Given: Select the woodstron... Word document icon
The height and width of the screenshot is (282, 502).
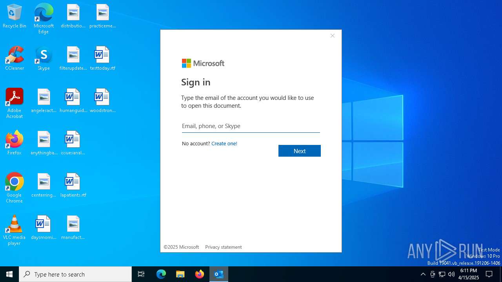Looking at the screenshot, I should tap(102, 101).
